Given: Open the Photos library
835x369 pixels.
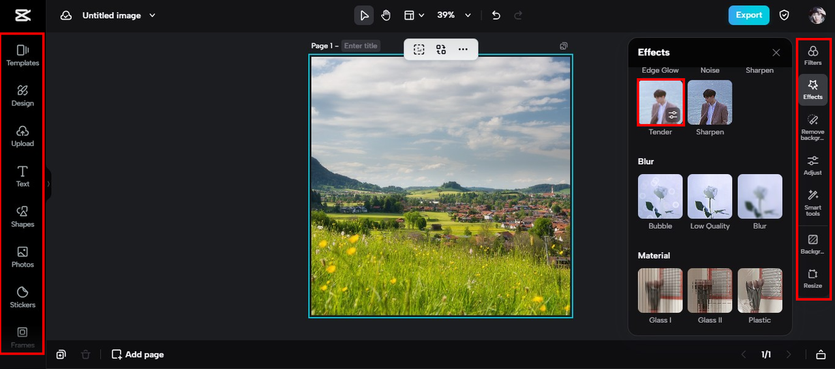Looking at the screenshot, I should (23, 258).
